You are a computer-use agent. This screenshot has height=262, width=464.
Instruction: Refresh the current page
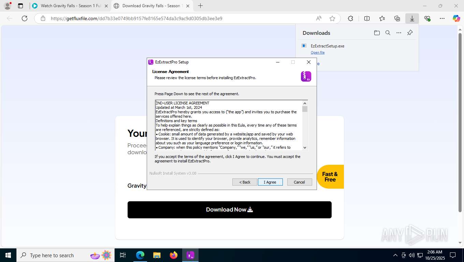(x=25, y=18)
